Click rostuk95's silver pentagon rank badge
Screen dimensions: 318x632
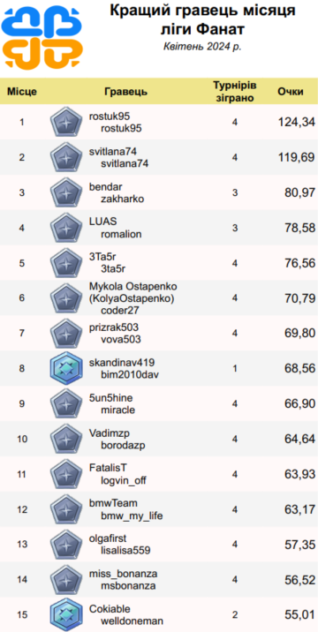(x=65, y=122)
